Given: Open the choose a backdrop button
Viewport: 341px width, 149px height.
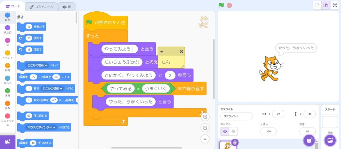Looking at the screenshot, I should [x=330, y=140].
